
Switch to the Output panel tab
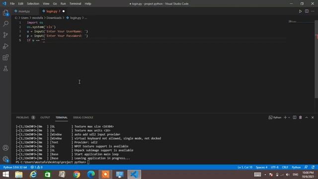45,117
